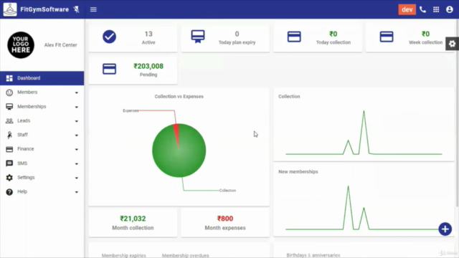Open the hamburger menu

pos(93,9)
